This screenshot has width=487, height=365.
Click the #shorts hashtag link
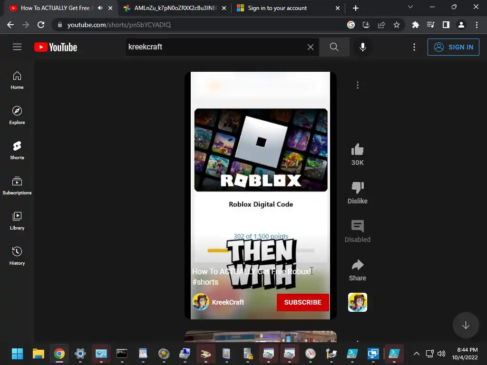[x=205, y=282]
